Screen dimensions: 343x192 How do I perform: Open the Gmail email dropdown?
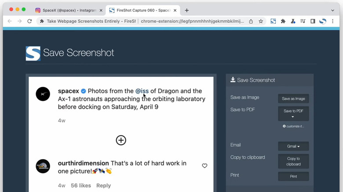coord(293,146)
